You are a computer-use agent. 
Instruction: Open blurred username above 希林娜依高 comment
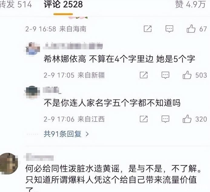tap(73, 46)
